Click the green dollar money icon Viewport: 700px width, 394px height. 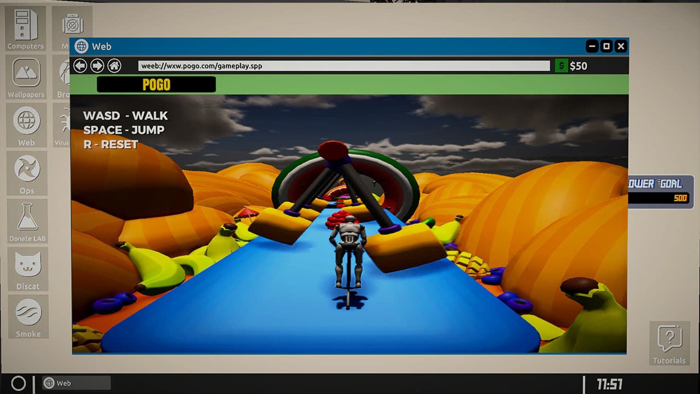[x=561, y=66]
